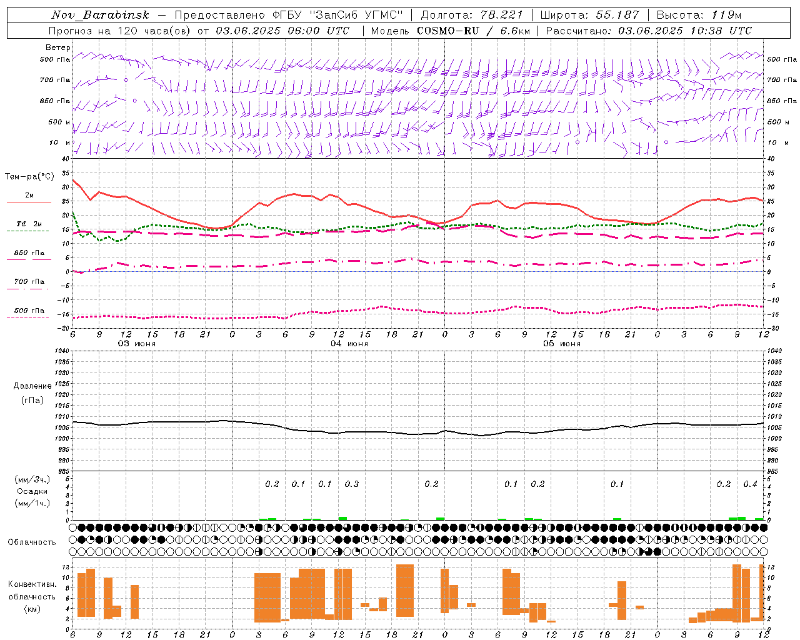Screen dimensions: 800x640
Task: Click the solid red 2м legend line
Action: click(x=29, y=202)
